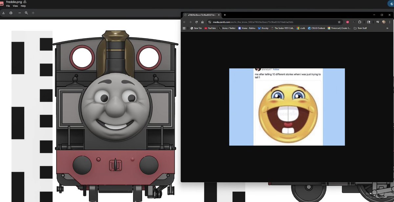
Task: Open the Home - Roblox bookmark
Action: [x=247, y=28]
